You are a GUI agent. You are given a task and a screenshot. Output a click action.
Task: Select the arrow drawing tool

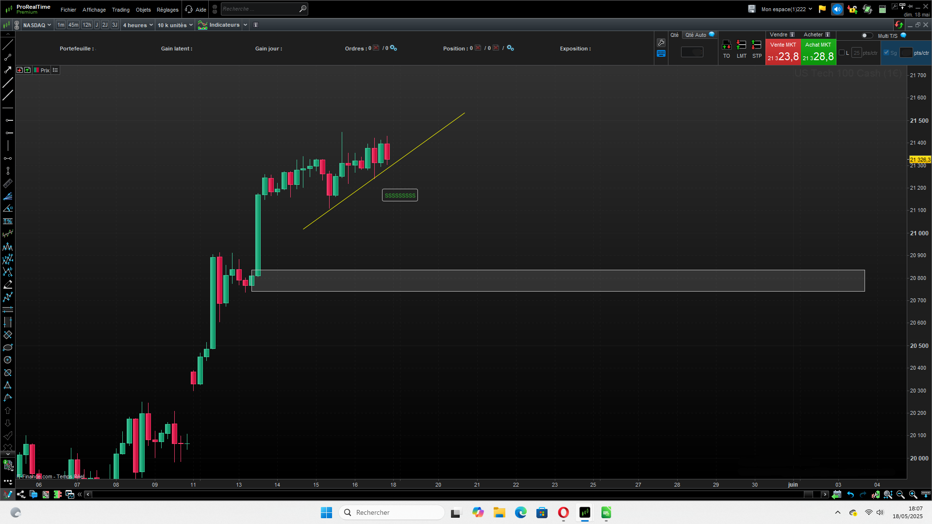(8, 70)
